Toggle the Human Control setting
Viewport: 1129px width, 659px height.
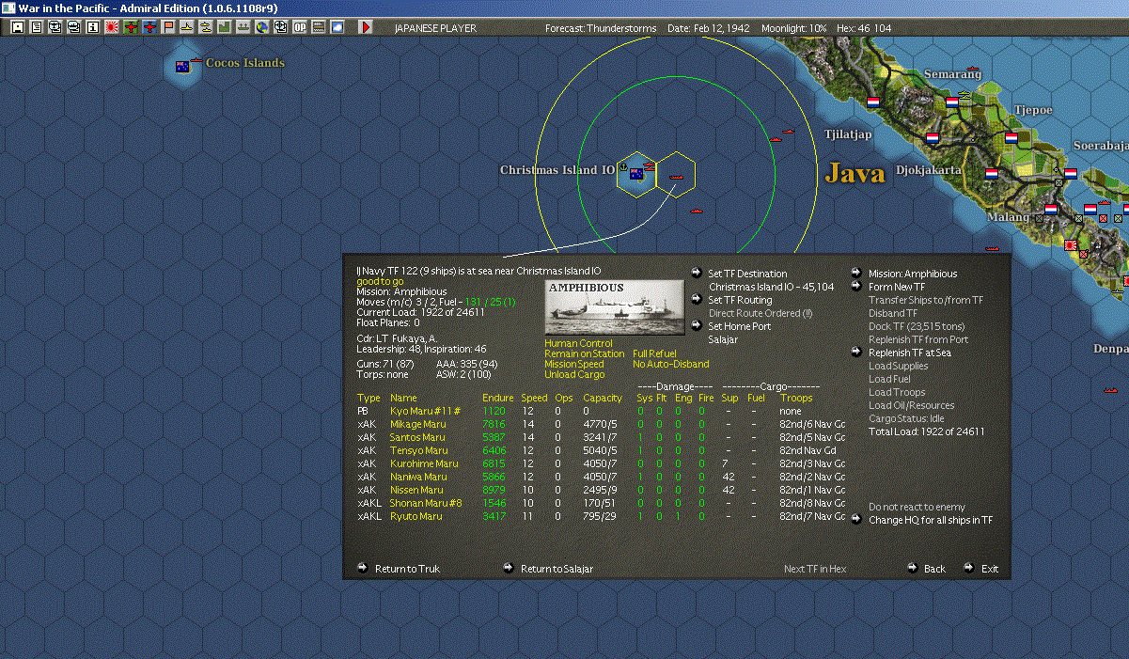tap(578, 344)
